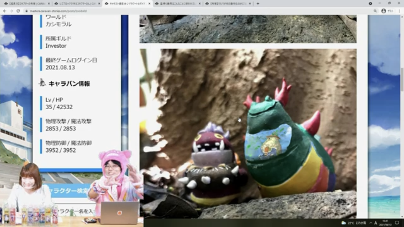Screen dimensions: 404x227
Task: Click the 3952 / 3952 value
Action: pos(61,150)
